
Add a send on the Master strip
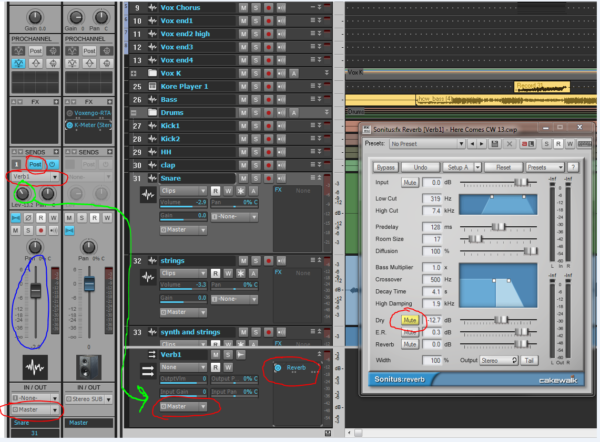(x=109, y=152)
